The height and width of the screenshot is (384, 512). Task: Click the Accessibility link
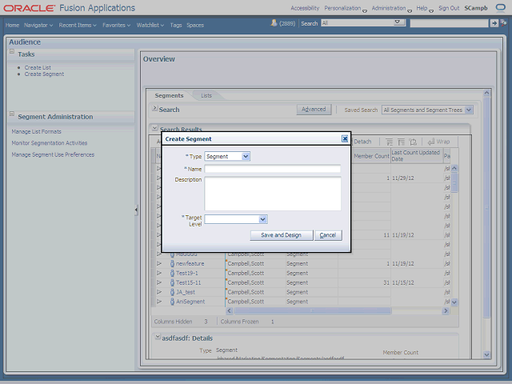305,8
